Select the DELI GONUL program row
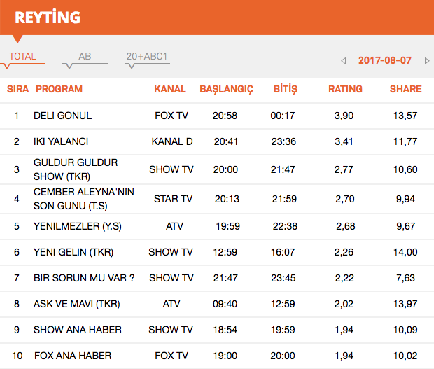This screenshot has height=369, width=434. 63,116
